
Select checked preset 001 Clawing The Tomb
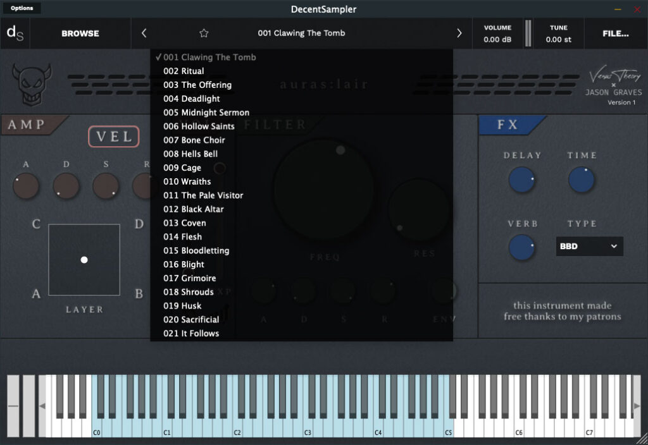pyautogui.click(x=302, y=58)
